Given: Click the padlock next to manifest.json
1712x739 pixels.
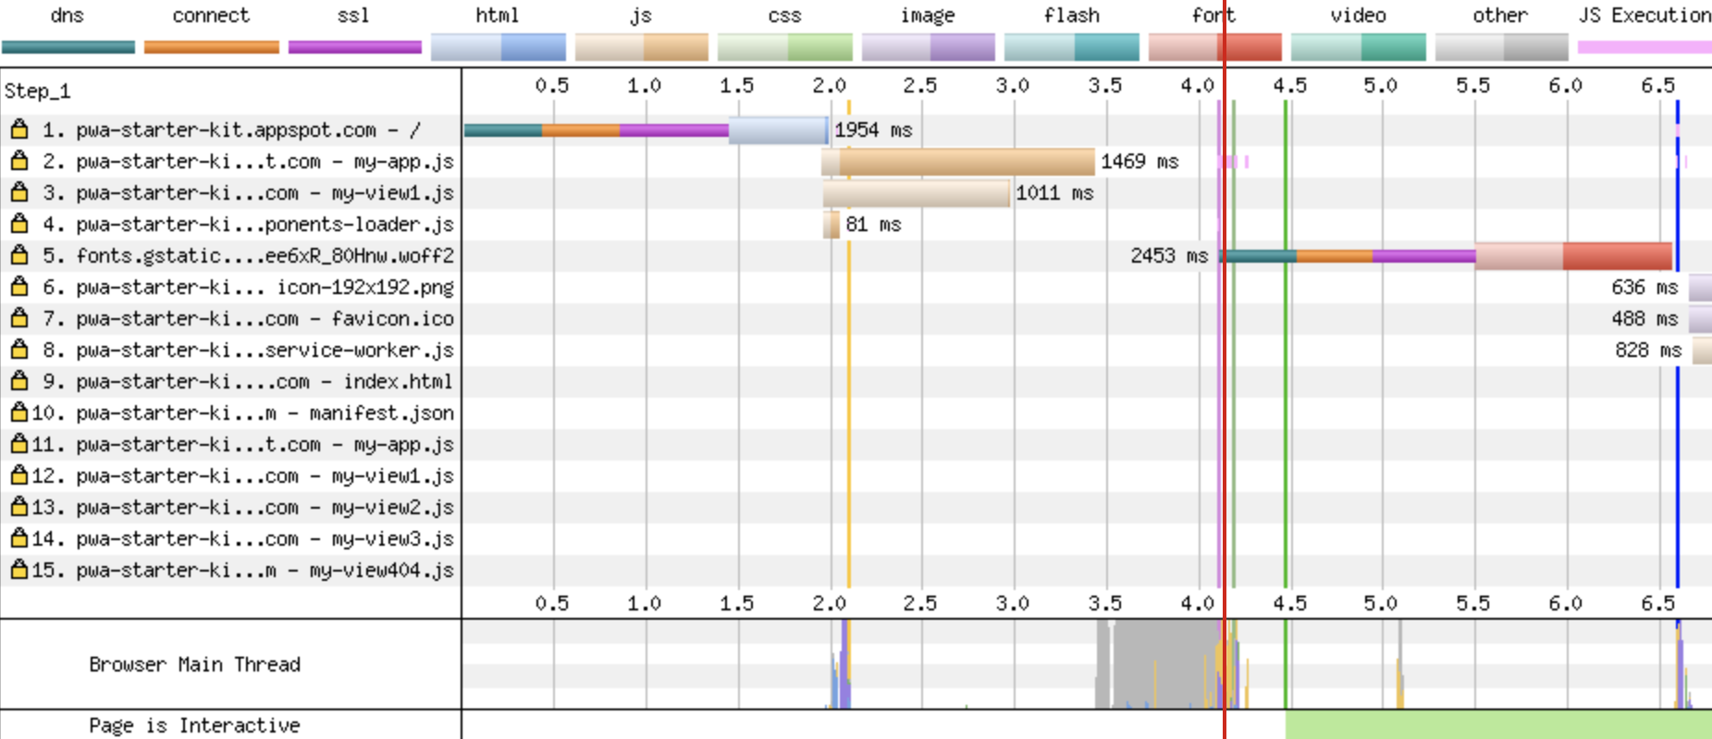Looking at the screenshot, I should coord(18,412).
